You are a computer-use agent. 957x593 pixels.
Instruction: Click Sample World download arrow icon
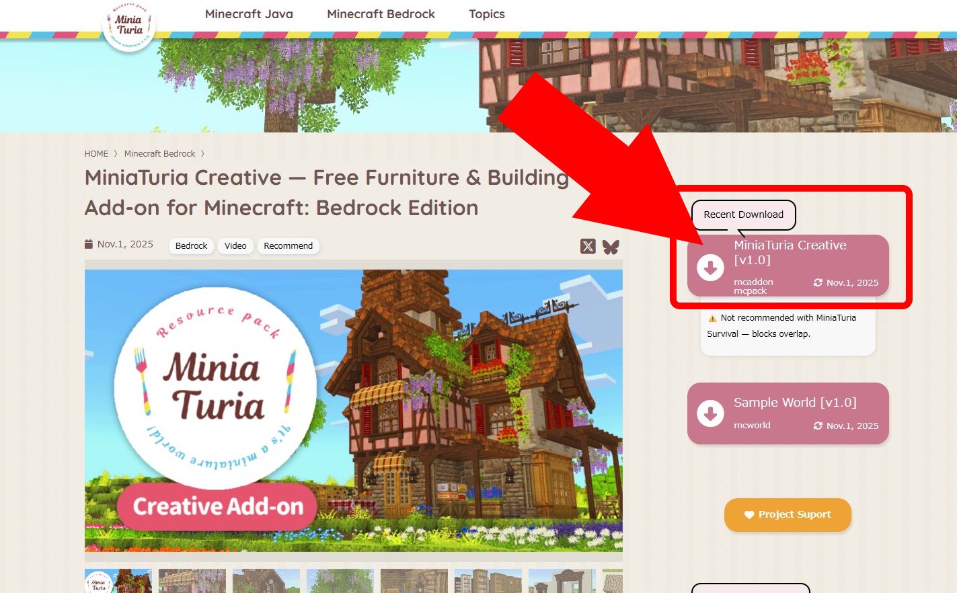coord(710,413)
